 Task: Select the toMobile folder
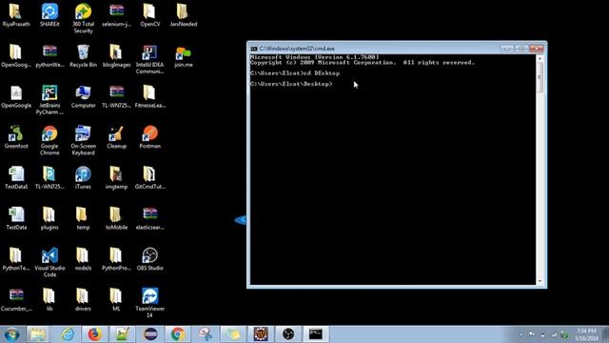116,218
